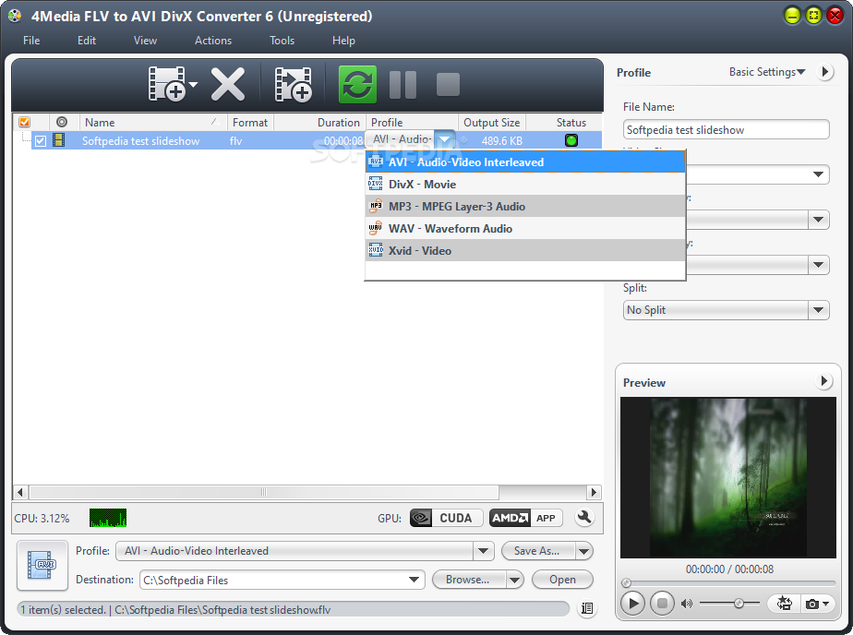Image resolution: width=853 pixels, height=635 pixels.
Task: Sort list by Format column header
Action: pyautogui.click(x=250, y=123)
